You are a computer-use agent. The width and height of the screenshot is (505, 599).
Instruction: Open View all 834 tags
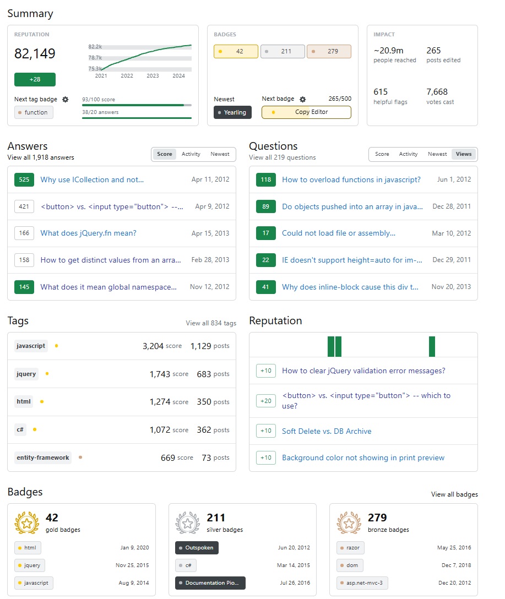[211, 323]
